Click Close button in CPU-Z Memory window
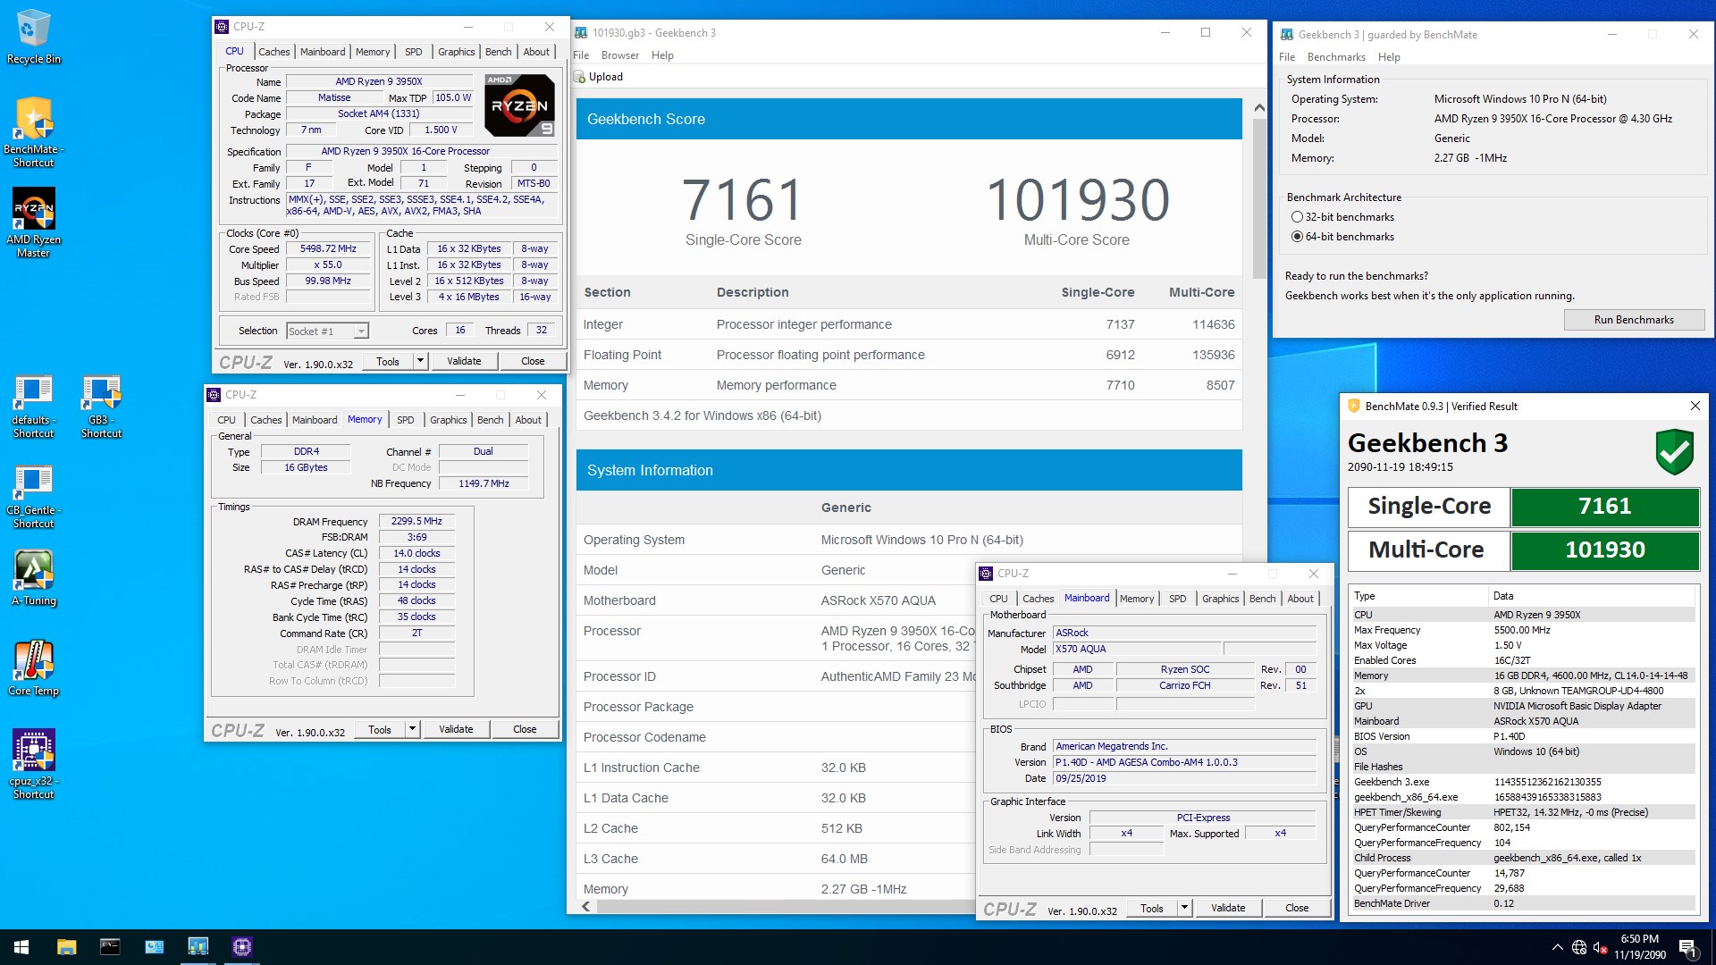Screen dimensions: 1716x965 525,729
